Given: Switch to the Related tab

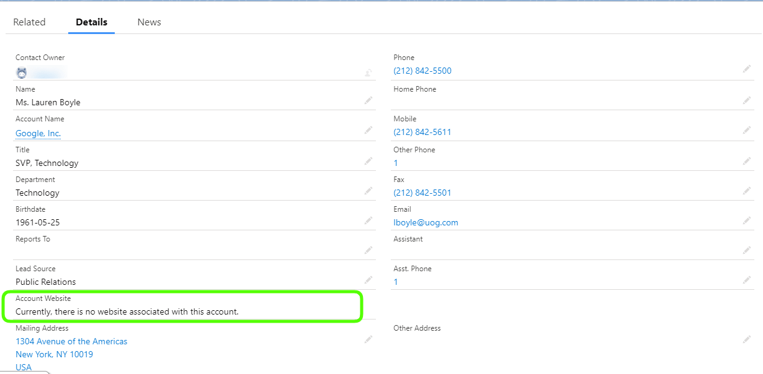Looking at the screenshot, I should click(29, 22).
